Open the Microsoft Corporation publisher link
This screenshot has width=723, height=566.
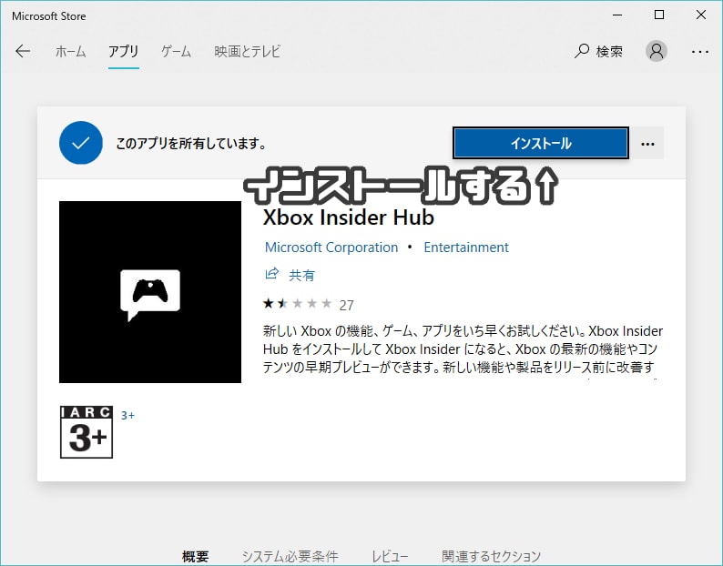pyautogui.click(x=331, y=248)
